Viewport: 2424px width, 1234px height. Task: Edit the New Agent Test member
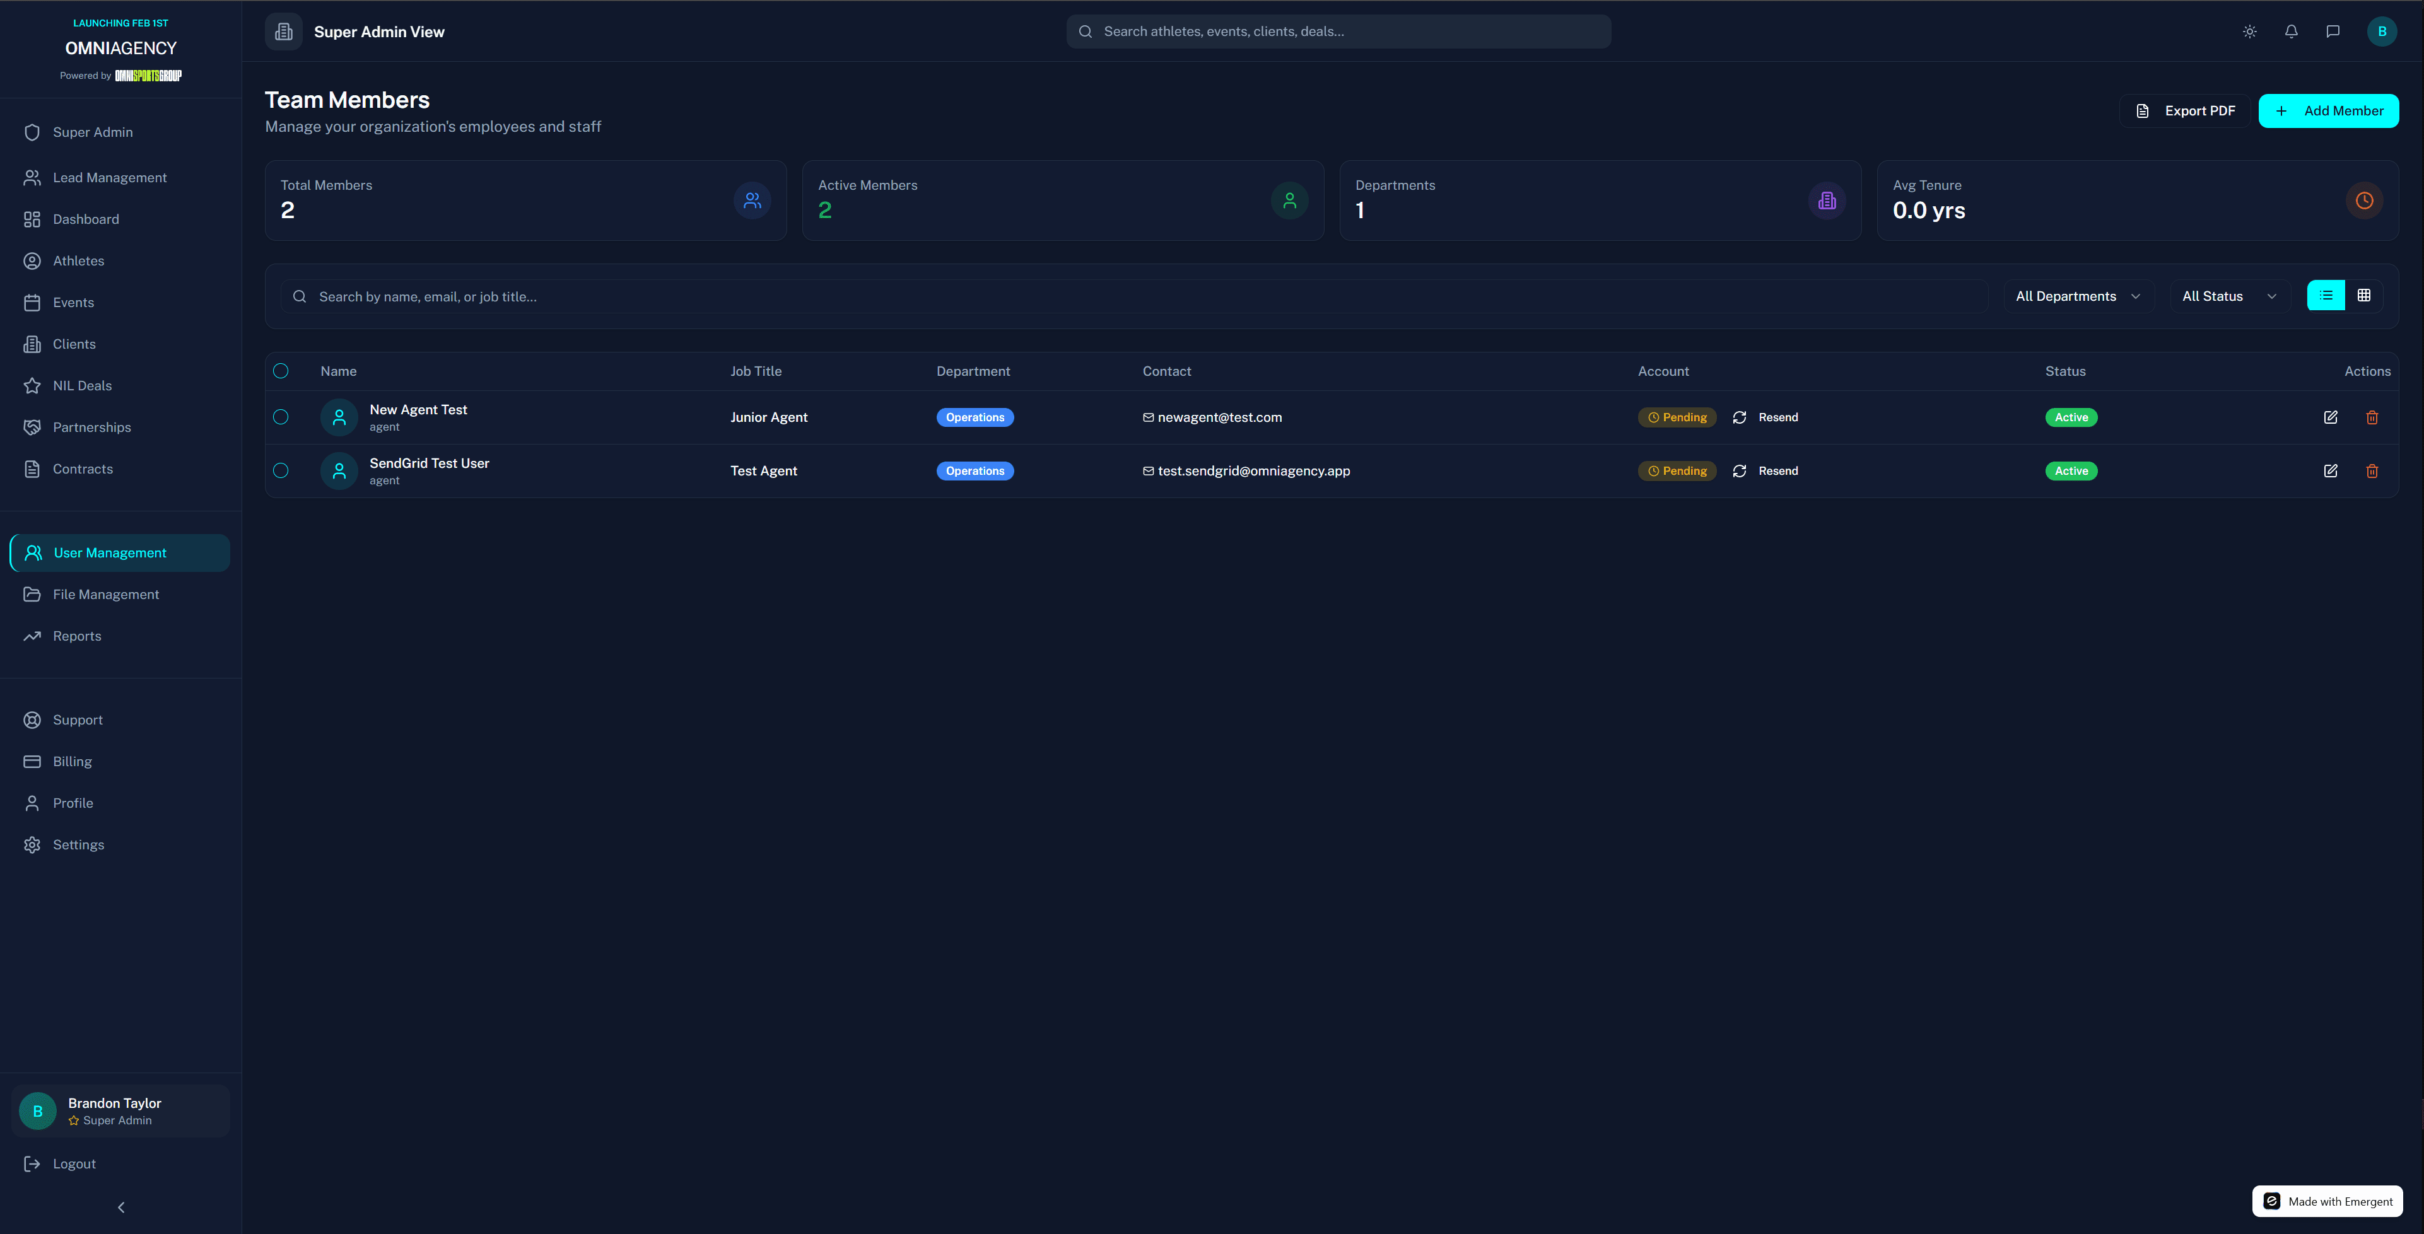pos(2330,417)
